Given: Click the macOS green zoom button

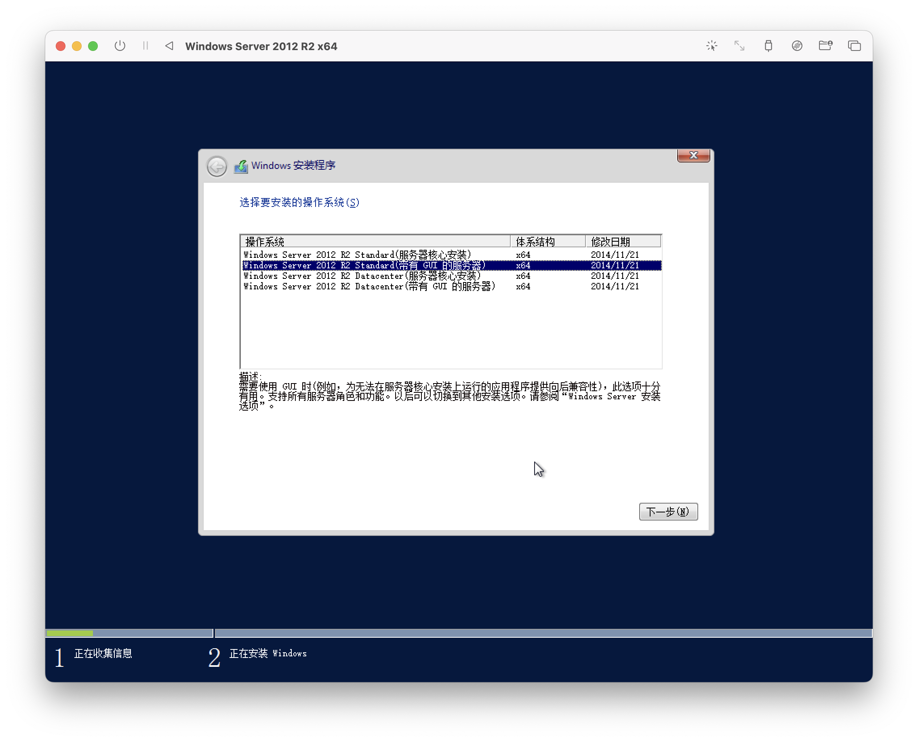Looking at the screenshot, I should point(93,46).
